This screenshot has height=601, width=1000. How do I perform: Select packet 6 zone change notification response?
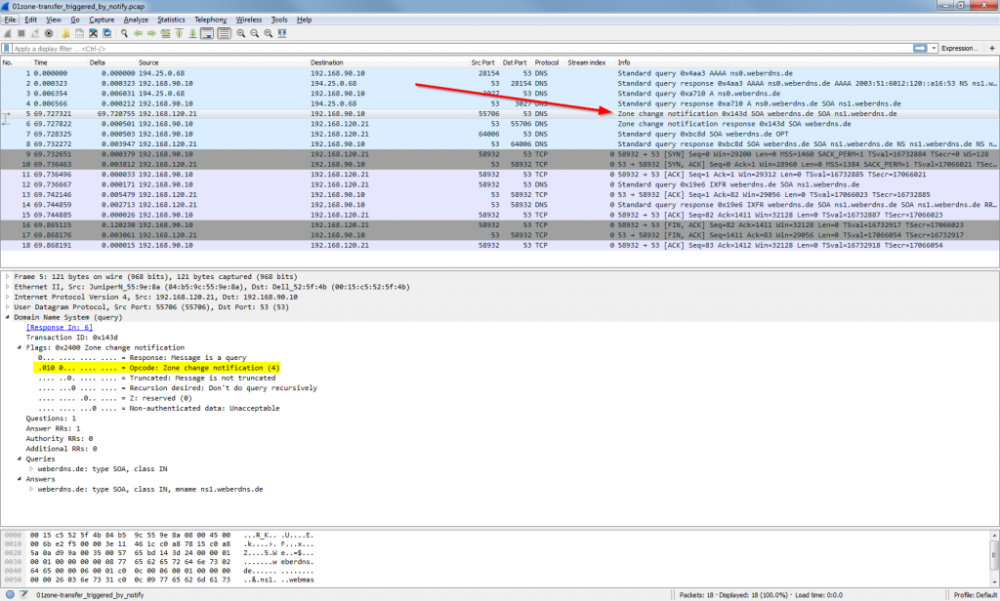pyautogui.click(x=499, y=124)
